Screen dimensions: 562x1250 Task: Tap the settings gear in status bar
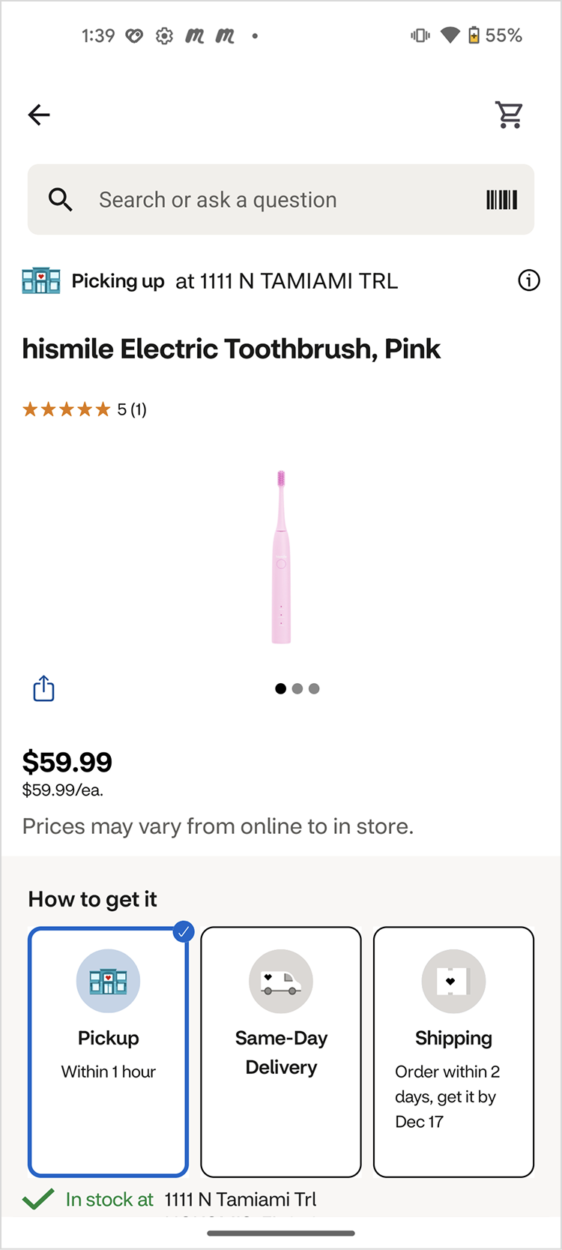click(164, 36)
